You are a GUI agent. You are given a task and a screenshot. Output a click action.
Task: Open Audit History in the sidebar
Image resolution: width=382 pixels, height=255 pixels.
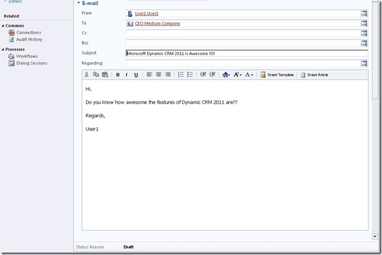[29, 39]
